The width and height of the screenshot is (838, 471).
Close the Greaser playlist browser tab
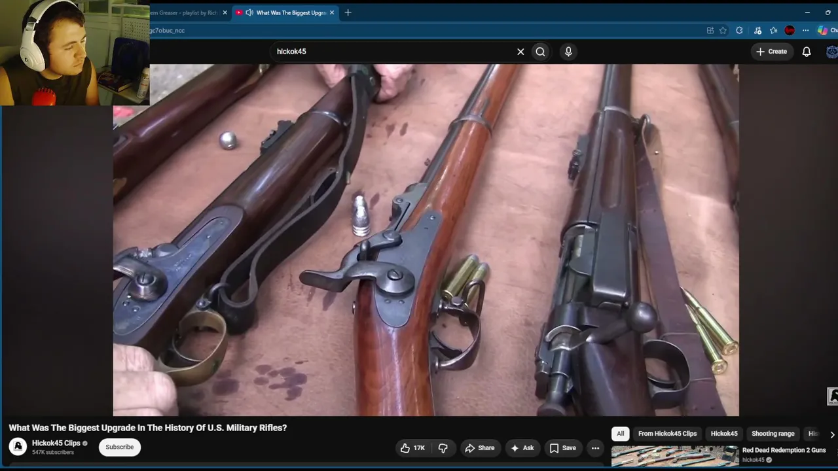pyautogui.click(x=225, y=12)
